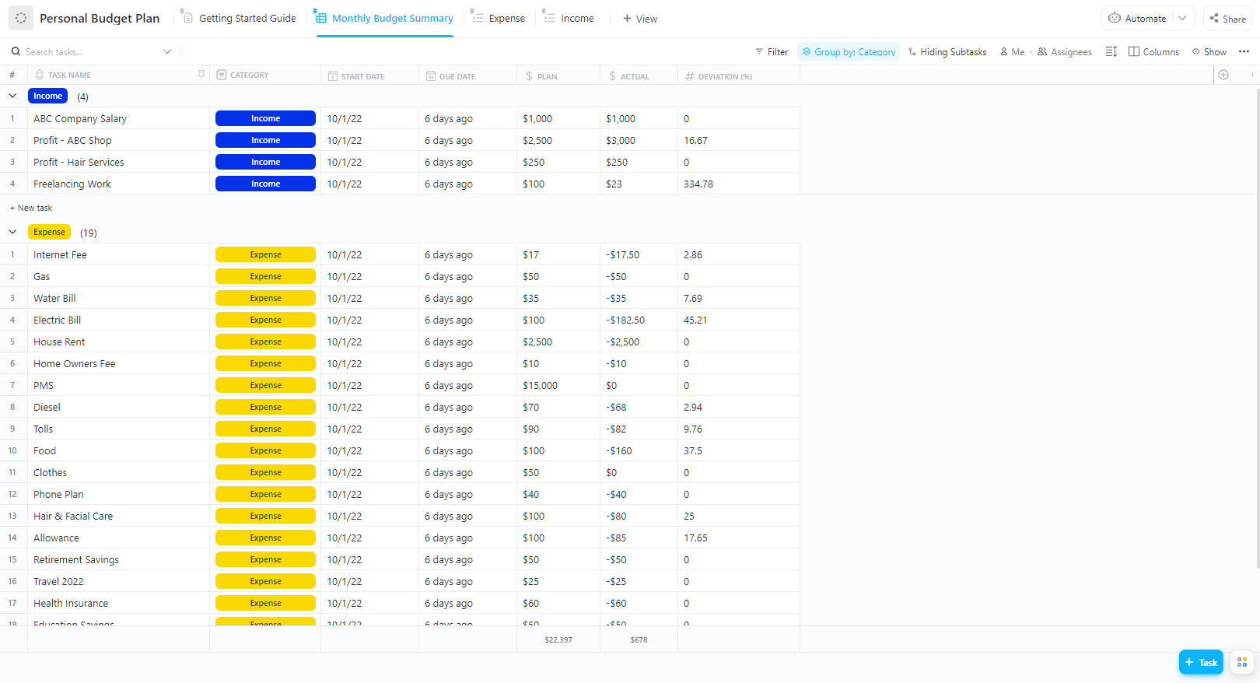Collapse the Income group
Screen dimensions: 1260x683
[x=12, y=96]
